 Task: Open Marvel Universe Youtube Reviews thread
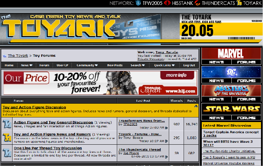pyautogui.click(x=229, y=163)
